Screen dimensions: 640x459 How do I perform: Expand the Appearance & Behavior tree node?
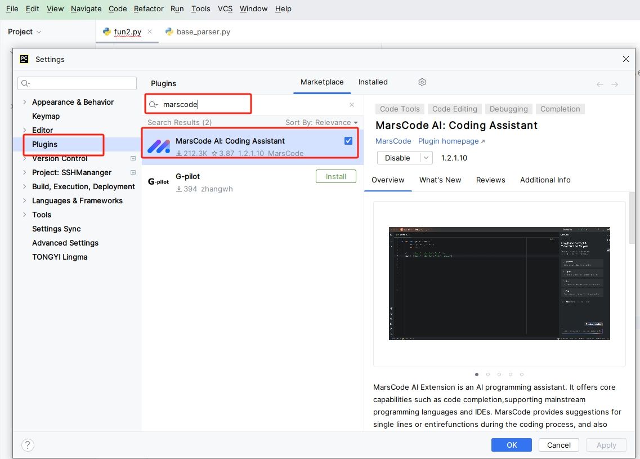coord(24,102)
